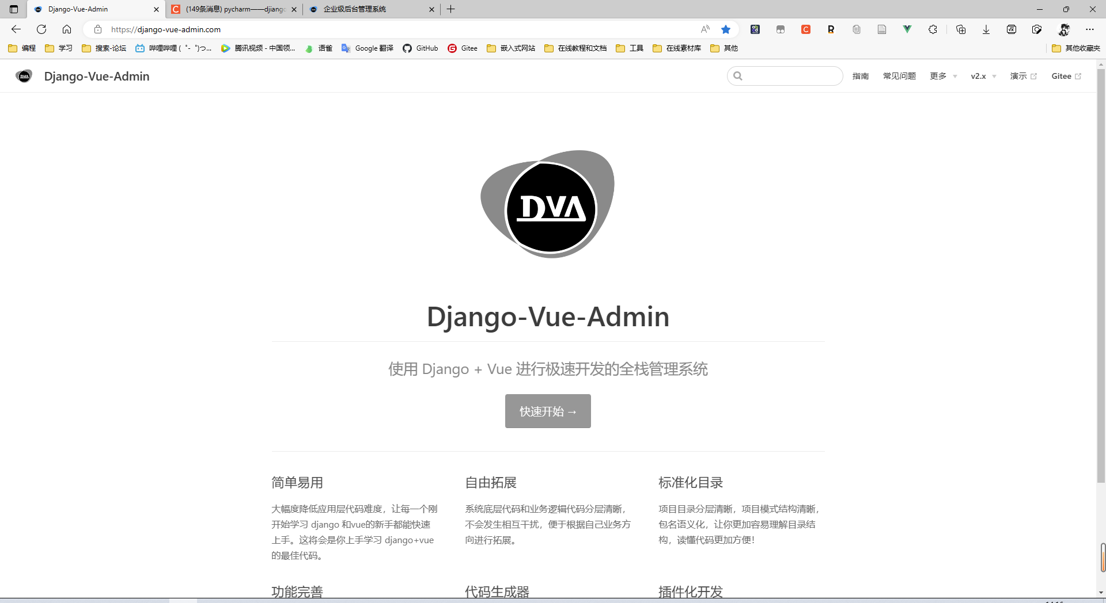1106x603 pixels.
Task: Open the orange C extension icon
Action: click(806, 29)
